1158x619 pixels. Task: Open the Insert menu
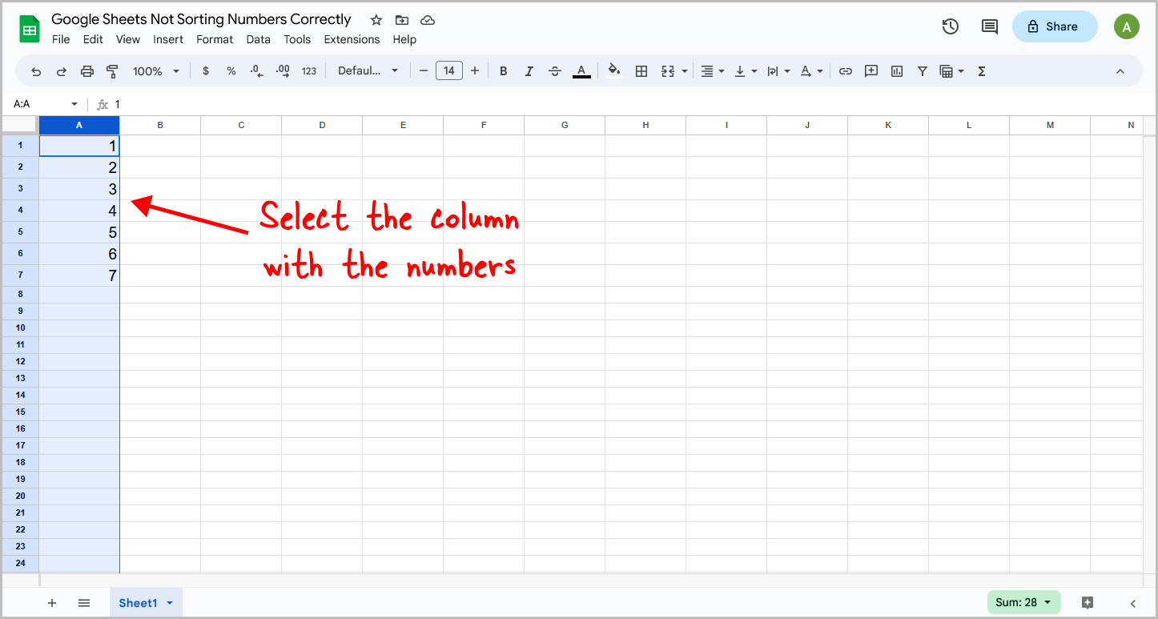(168, 39)
